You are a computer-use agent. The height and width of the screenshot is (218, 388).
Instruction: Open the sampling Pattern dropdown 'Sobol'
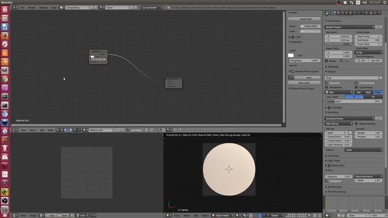point(364,150)
